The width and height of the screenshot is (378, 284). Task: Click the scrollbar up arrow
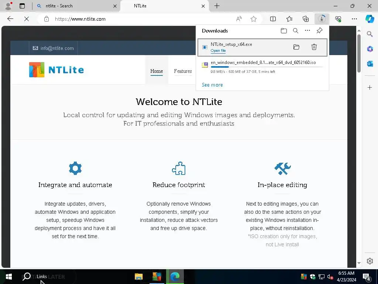click(359, 30)
